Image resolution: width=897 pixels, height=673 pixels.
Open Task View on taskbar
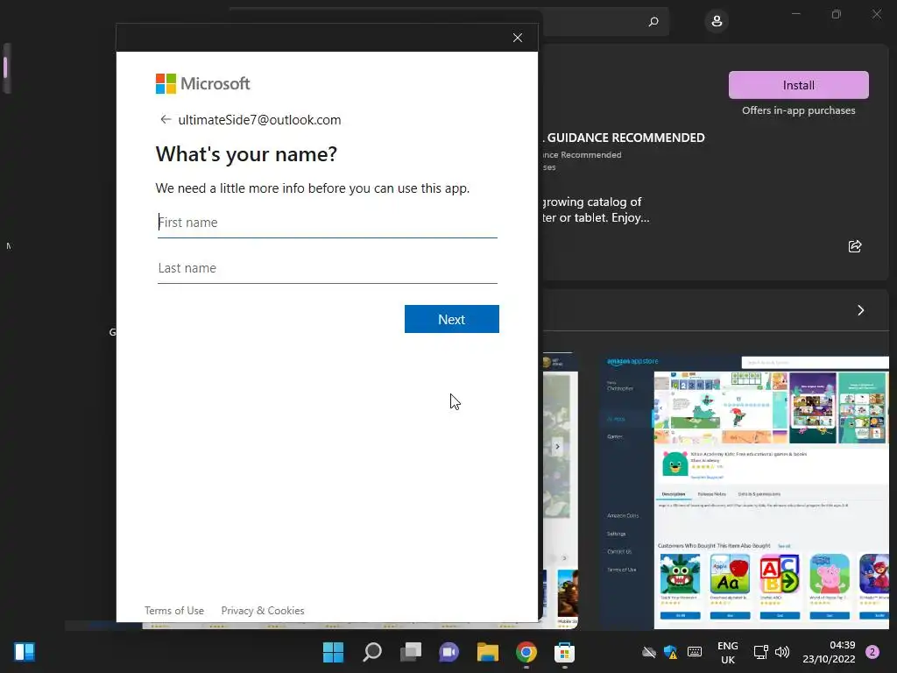(411, 652)
